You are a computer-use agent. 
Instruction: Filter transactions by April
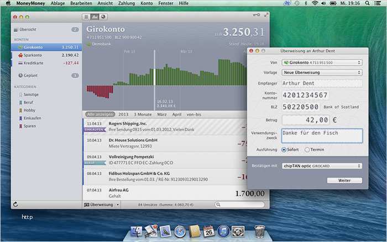pos(177,114)
